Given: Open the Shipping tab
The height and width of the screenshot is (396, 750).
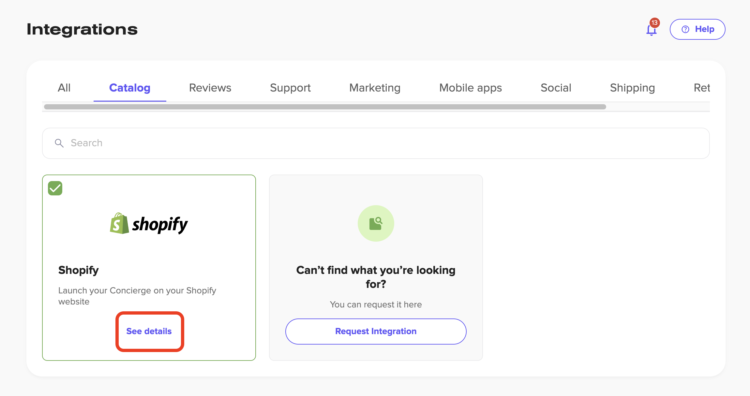Looking at the screenshot, I should point(632,88).
